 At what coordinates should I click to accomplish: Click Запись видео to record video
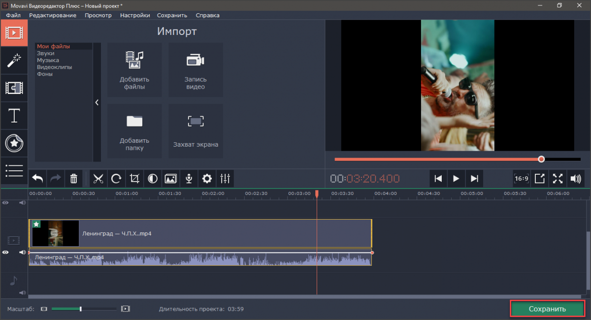coord(196,70)
